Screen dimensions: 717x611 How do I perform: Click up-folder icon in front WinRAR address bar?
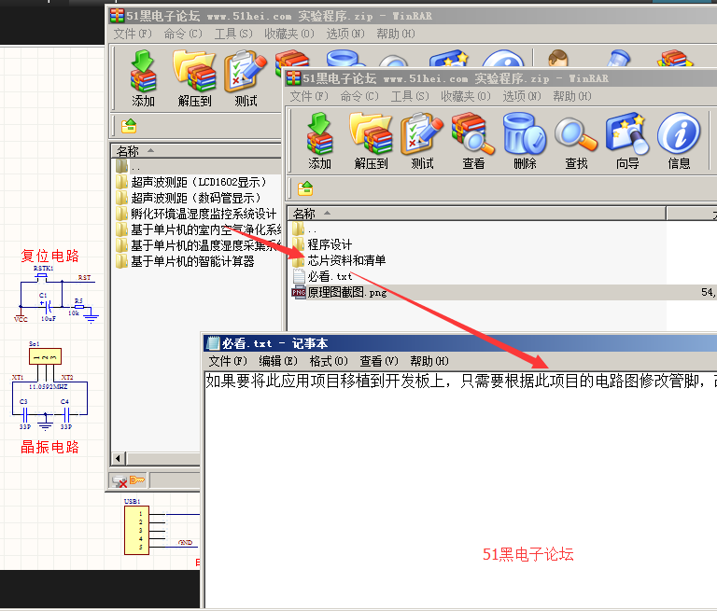coord(304,187)
